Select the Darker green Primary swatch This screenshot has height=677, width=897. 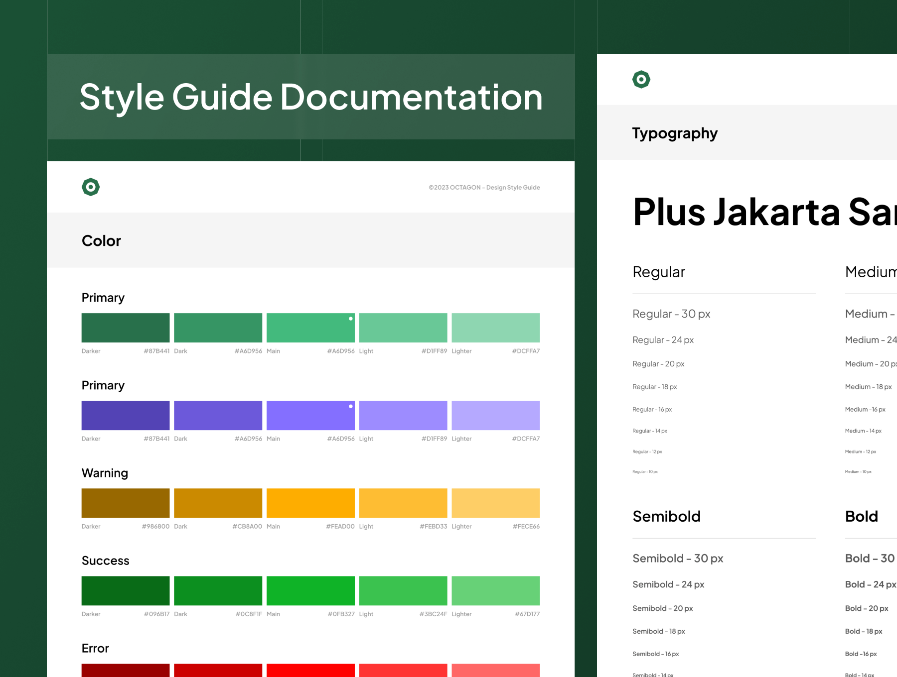coord(126,328)
